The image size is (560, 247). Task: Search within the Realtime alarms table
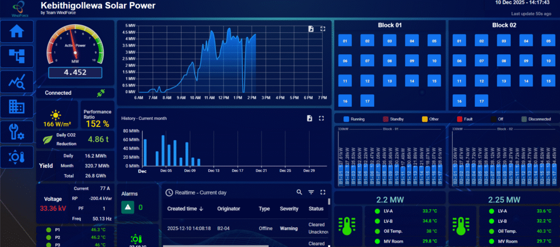coord(299,192)
